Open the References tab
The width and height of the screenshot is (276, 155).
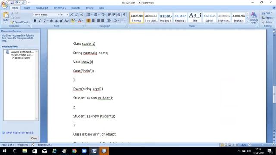point(60,8)
